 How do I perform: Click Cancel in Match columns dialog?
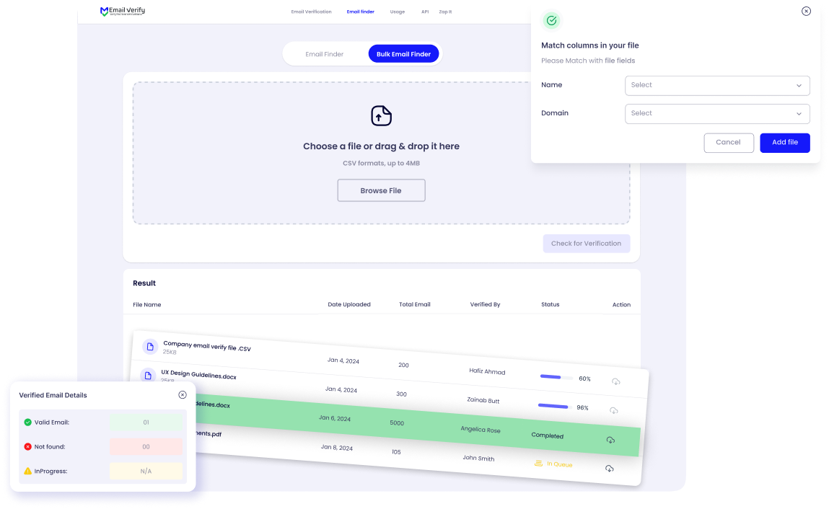pos(729,143)
